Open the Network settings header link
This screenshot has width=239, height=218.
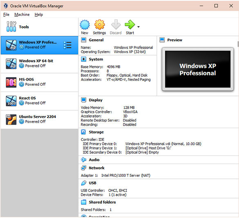(96, 168)
